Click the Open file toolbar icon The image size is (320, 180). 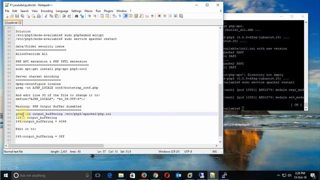[11, 16]
